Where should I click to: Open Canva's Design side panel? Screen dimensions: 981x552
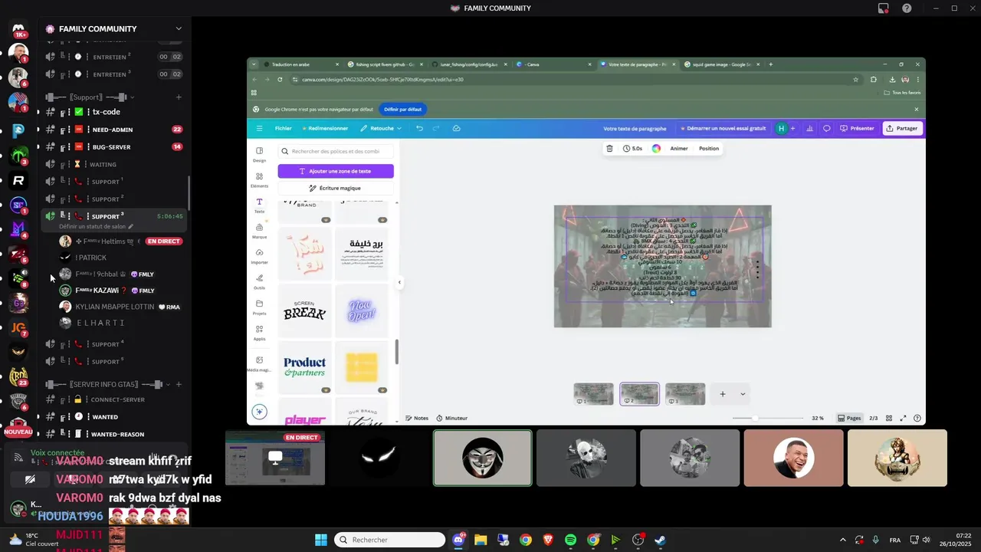click(259, 154)
